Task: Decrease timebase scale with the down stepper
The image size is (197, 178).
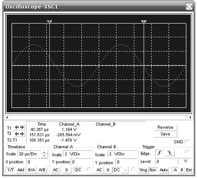Action: (44, 156)
